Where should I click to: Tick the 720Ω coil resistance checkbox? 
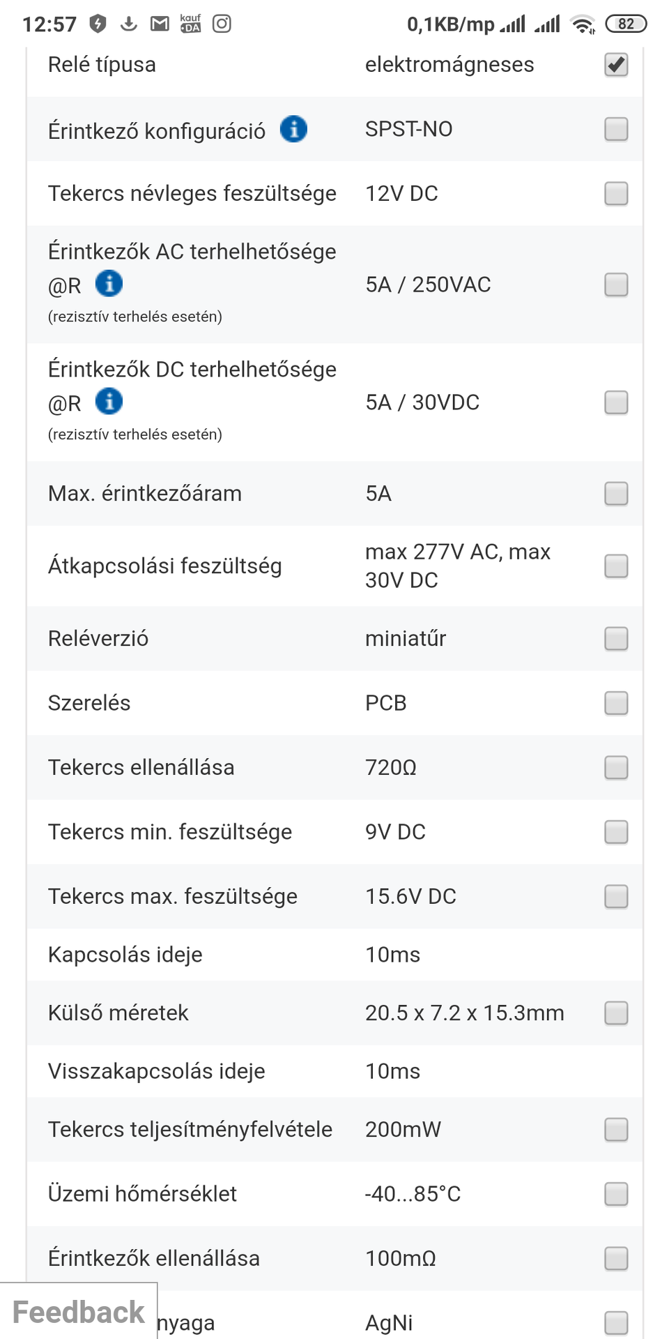coord(616,767)
